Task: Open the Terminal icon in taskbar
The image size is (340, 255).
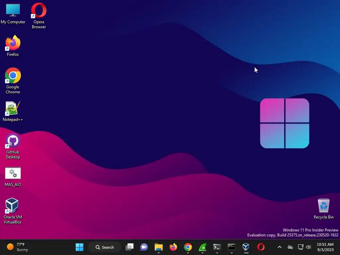Action: coord(217,247)
